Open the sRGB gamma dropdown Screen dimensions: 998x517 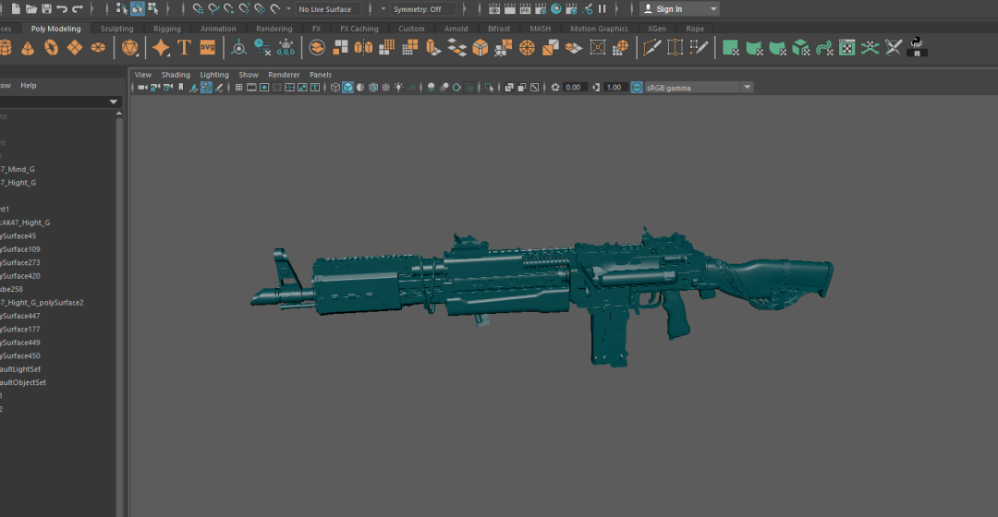coord(699,88)
